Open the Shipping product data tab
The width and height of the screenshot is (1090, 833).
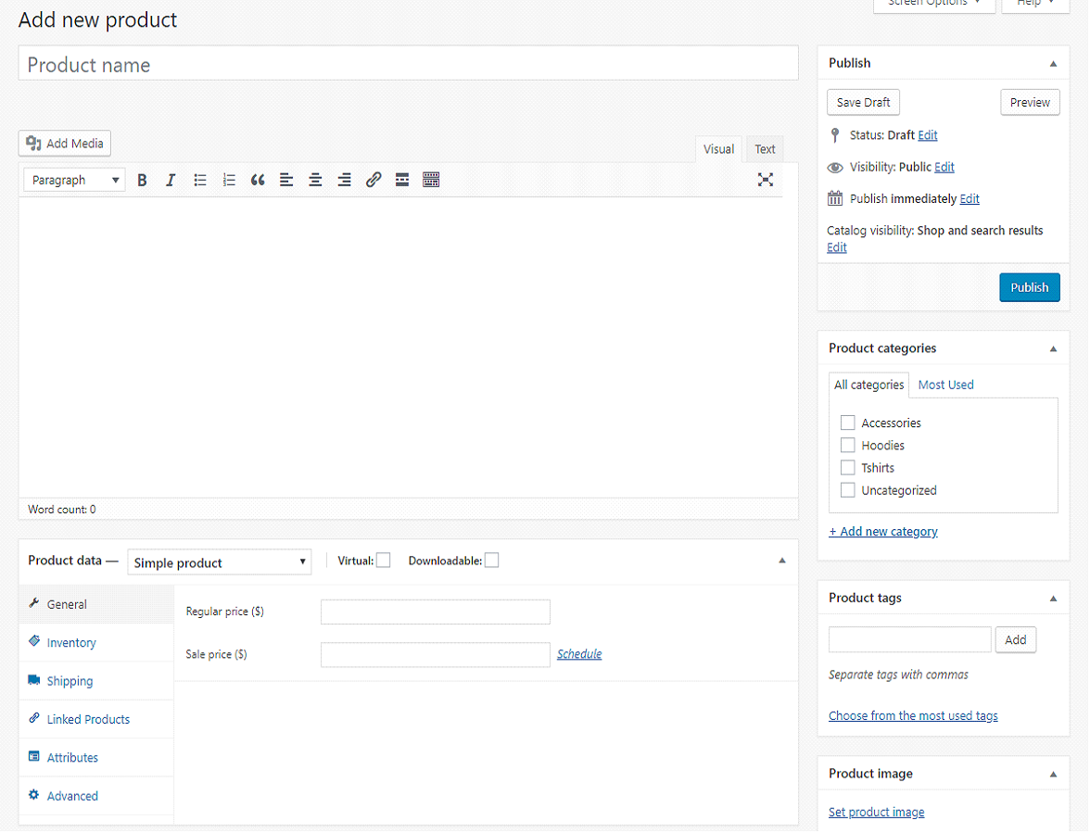(96, 681)
